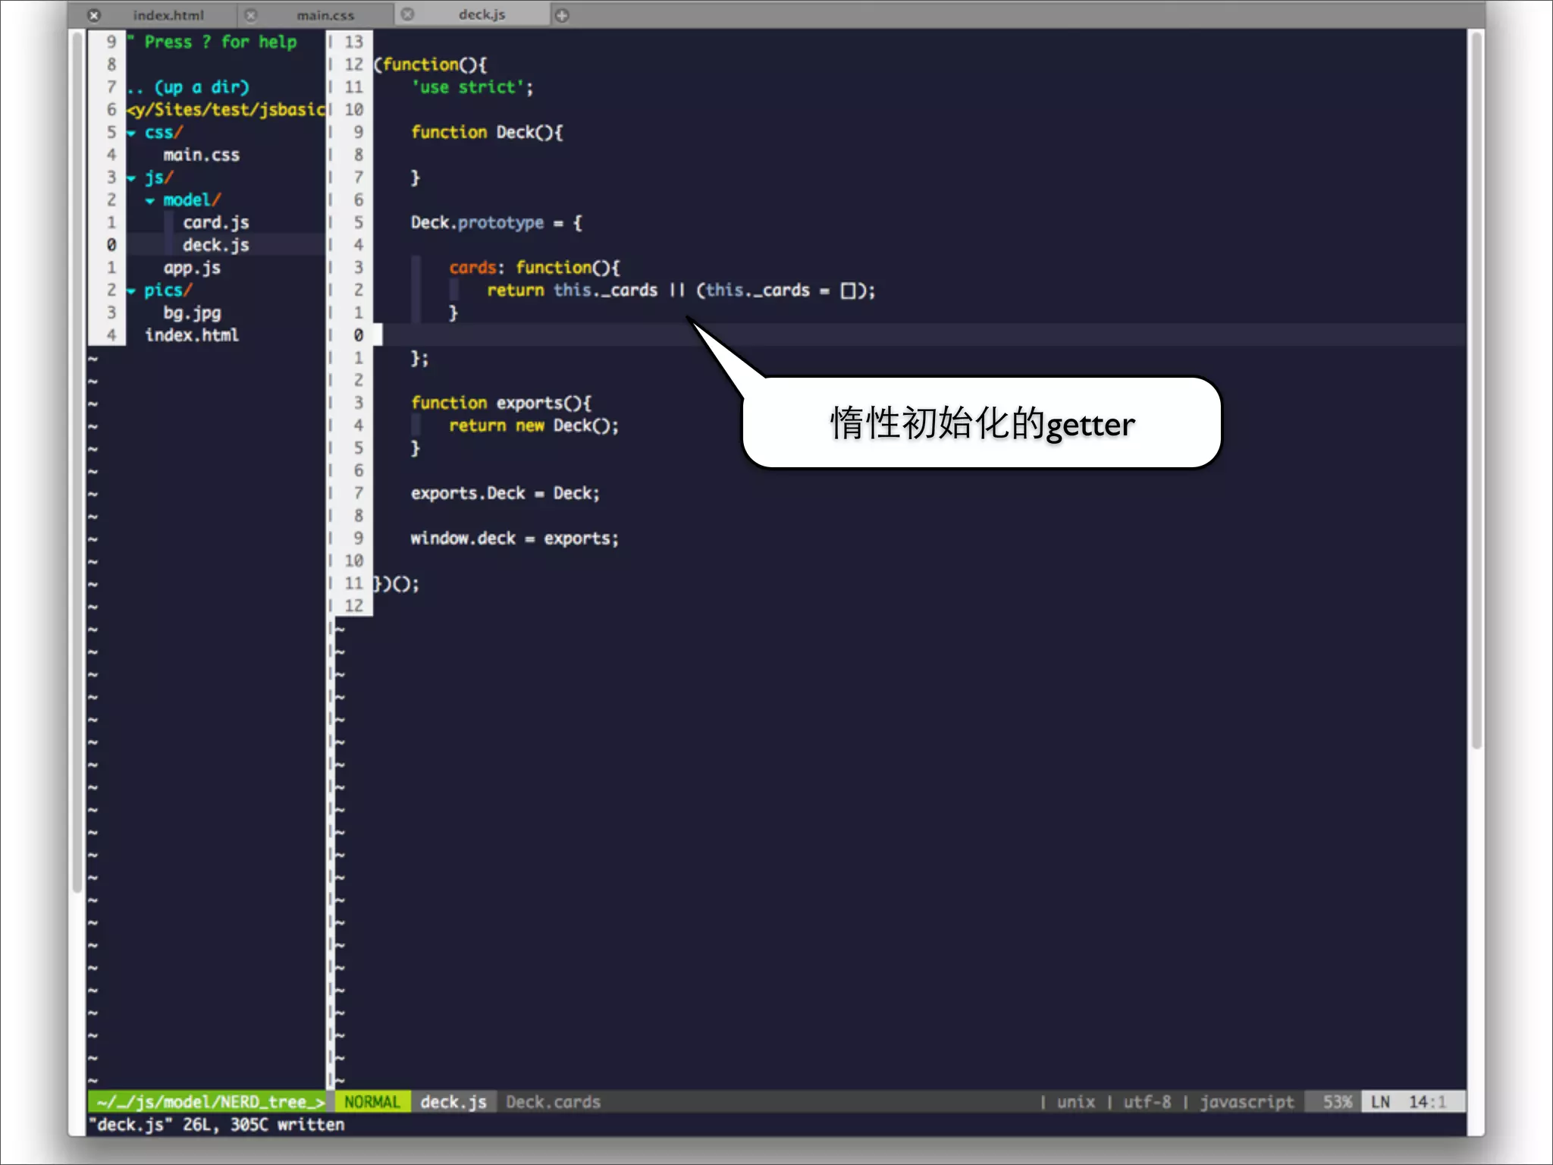Viewport: 1553px width, 1165px height.
Task: Close the index.html tab
Action: coord(94,15)
